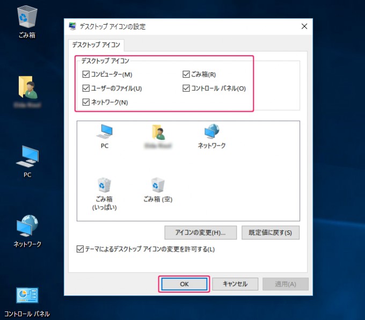Click the dialog title bar monitor icon

[72, 26]
